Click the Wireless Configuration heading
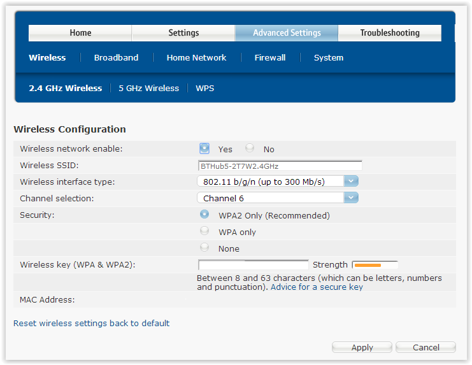 70,129
